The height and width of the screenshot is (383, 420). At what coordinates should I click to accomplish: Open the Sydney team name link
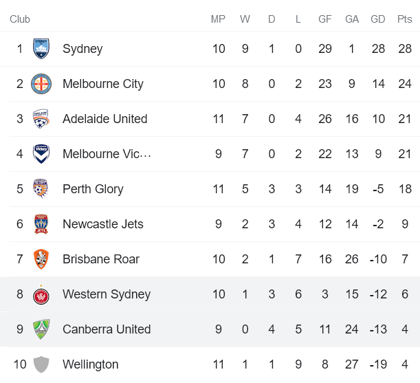pyautogui.click(x=82, y=49)
